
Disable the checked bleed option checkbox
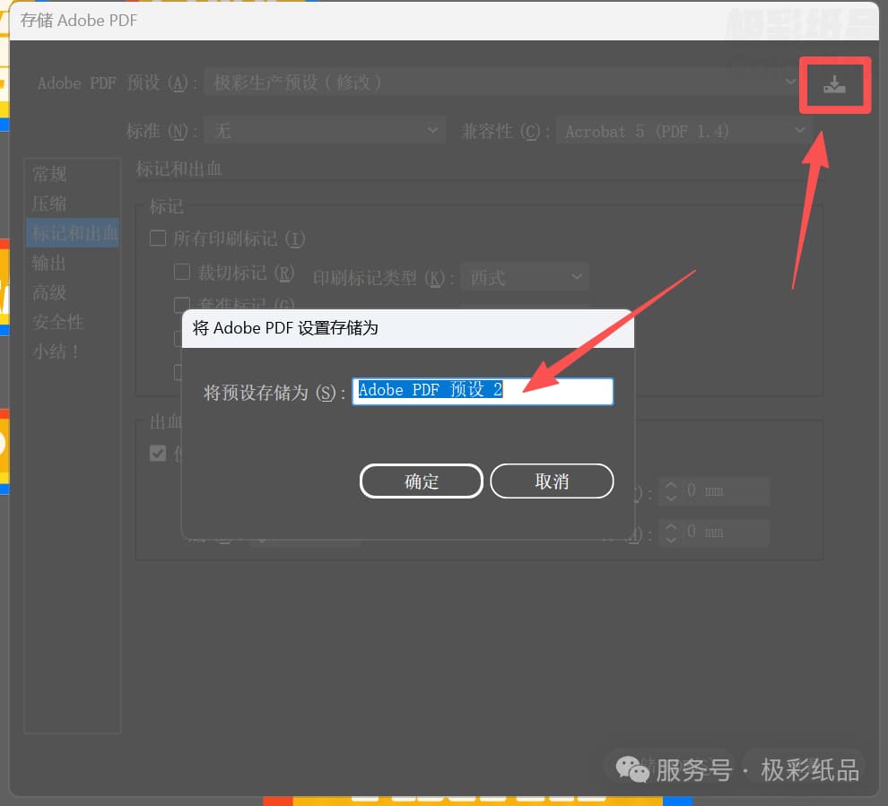tap(158, 454)
